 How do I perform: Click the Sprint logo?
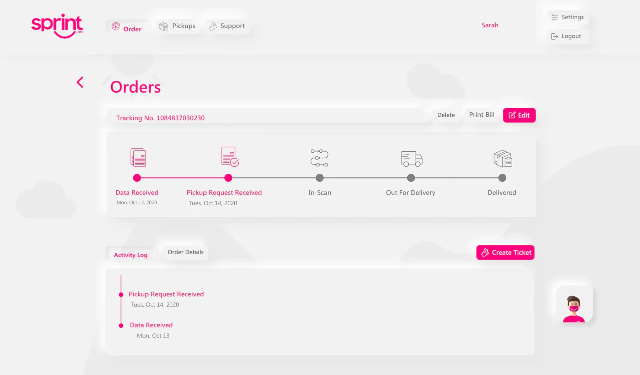click(x=57, y=26)
